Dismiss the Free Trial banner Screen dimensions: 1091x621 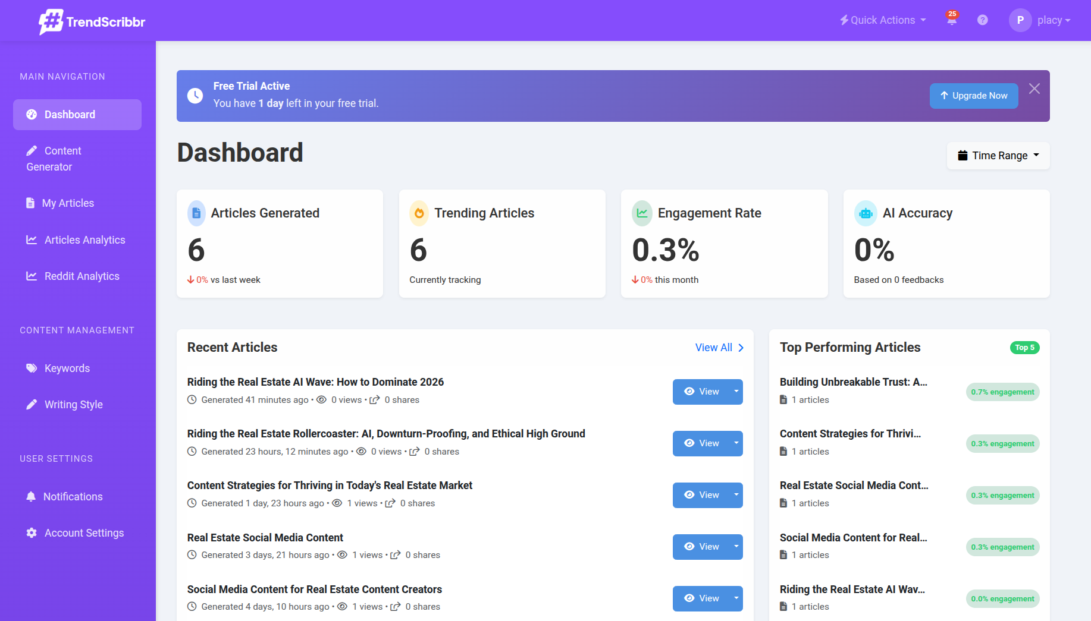(1034, 89)
